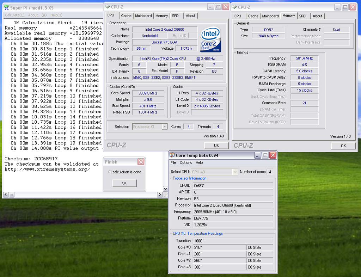361x277 pixels.
Task: Click the processor Name field Intel Core 2 Quad Q6600
Action: [165, 30]
